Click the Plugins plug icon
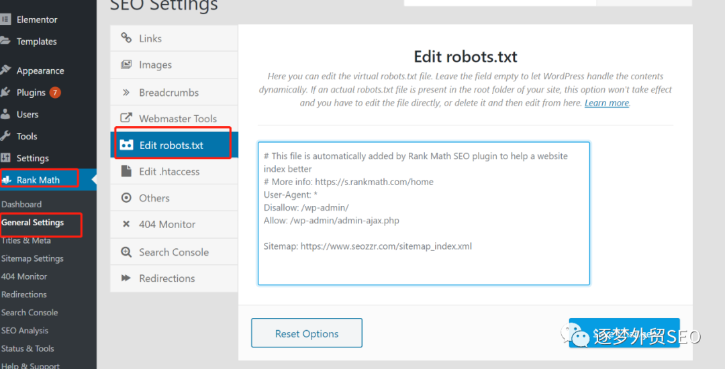725x369 pixels. [x=5, y=92]
